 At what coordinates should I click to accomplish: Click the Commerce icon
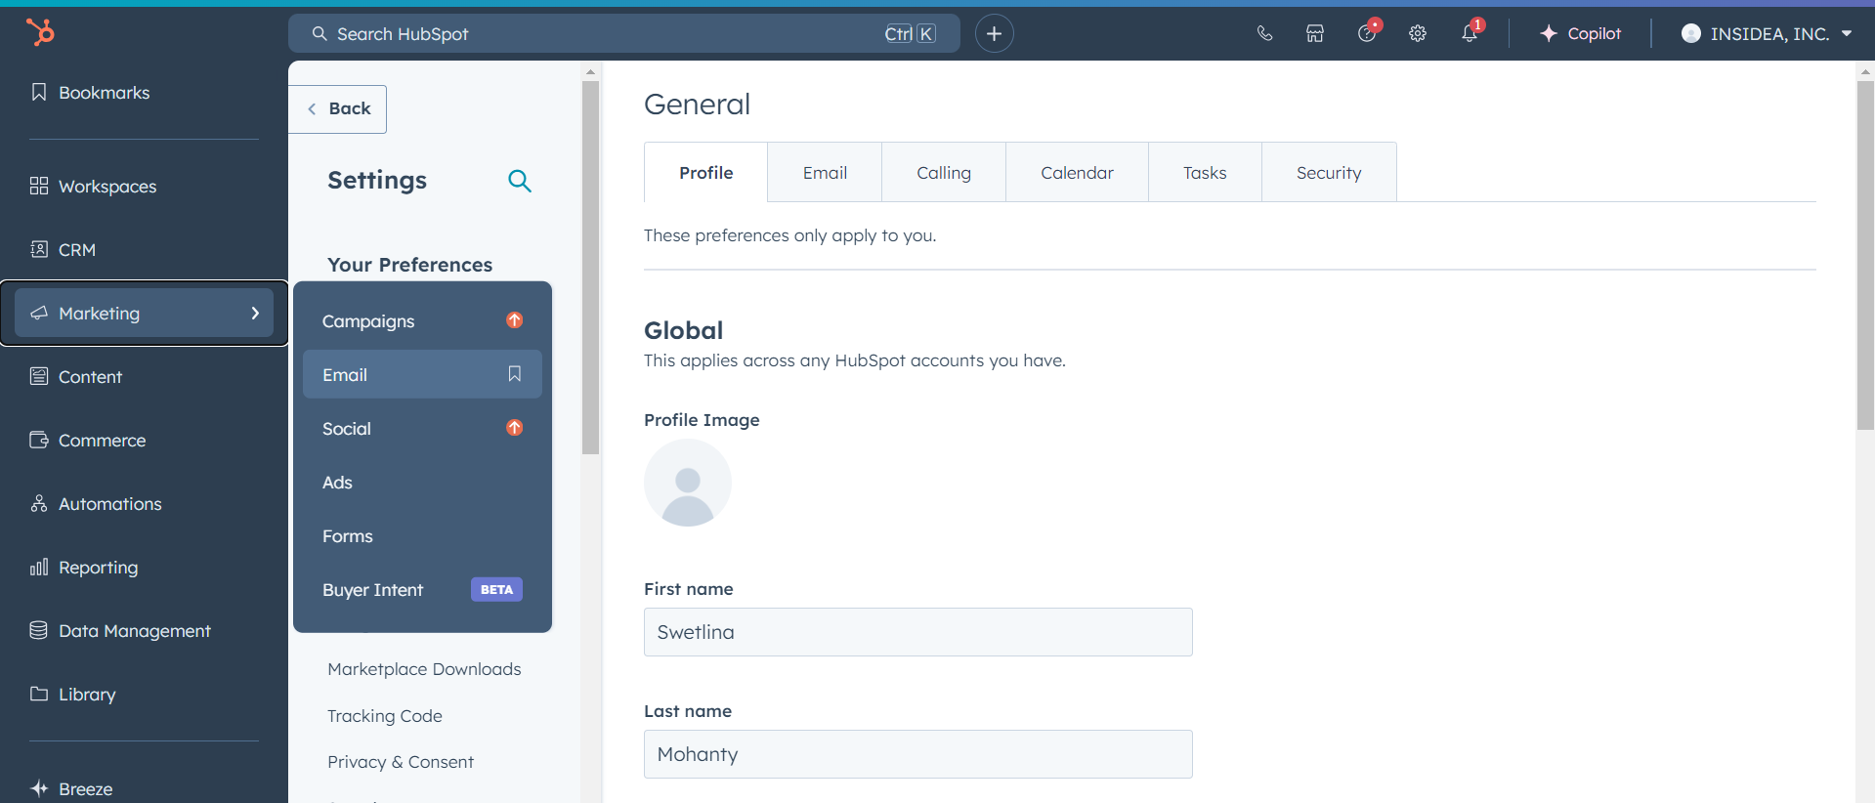click(x=39, y=440)
